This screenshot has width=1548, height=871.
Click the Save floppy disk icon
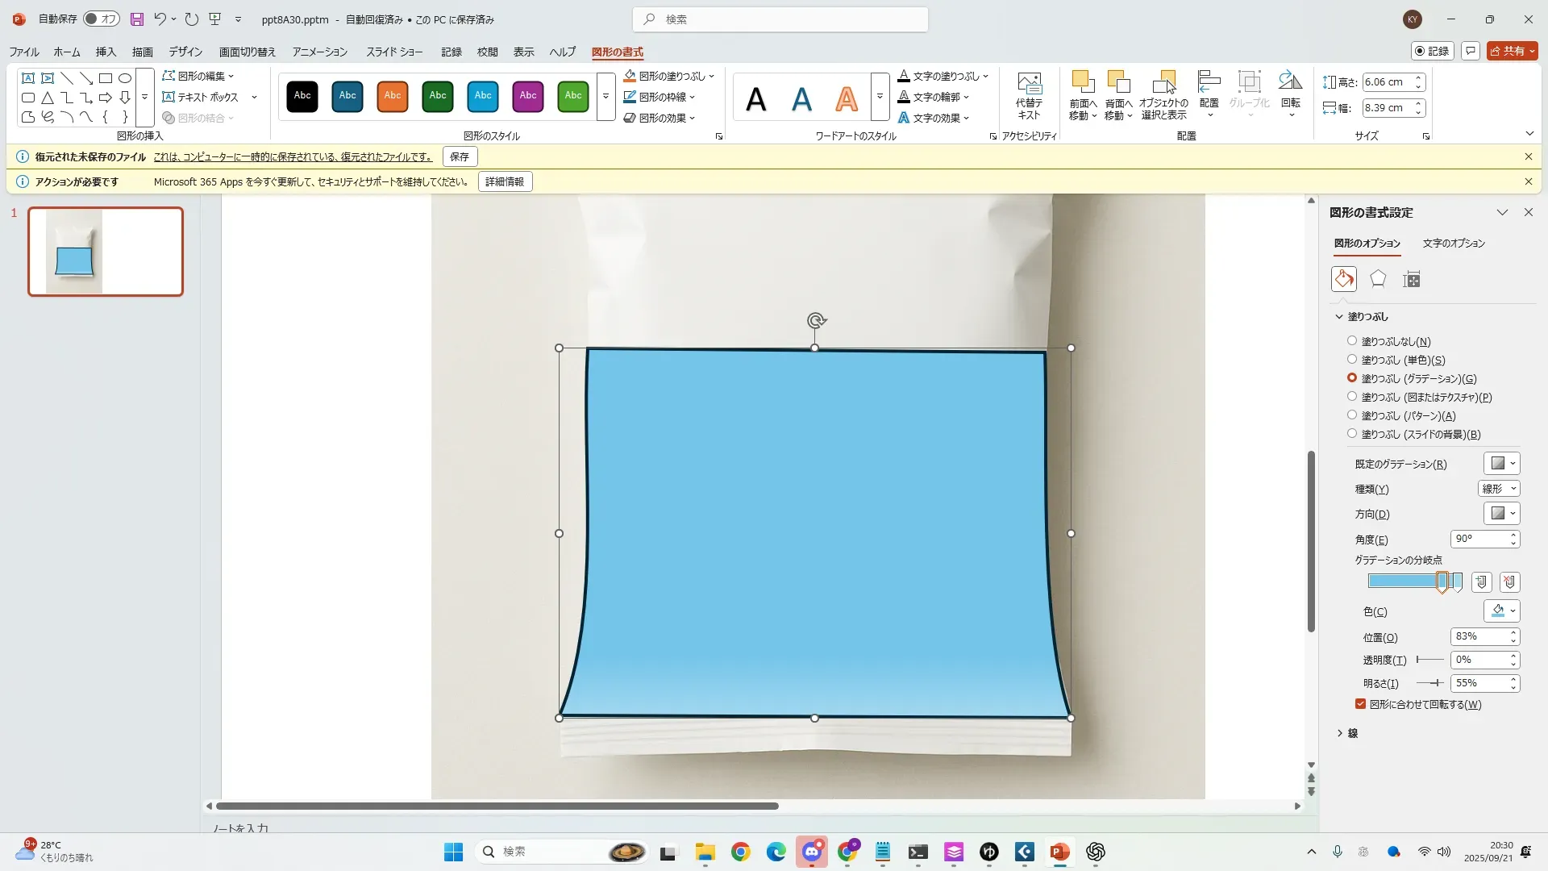[x=137, y=19]
